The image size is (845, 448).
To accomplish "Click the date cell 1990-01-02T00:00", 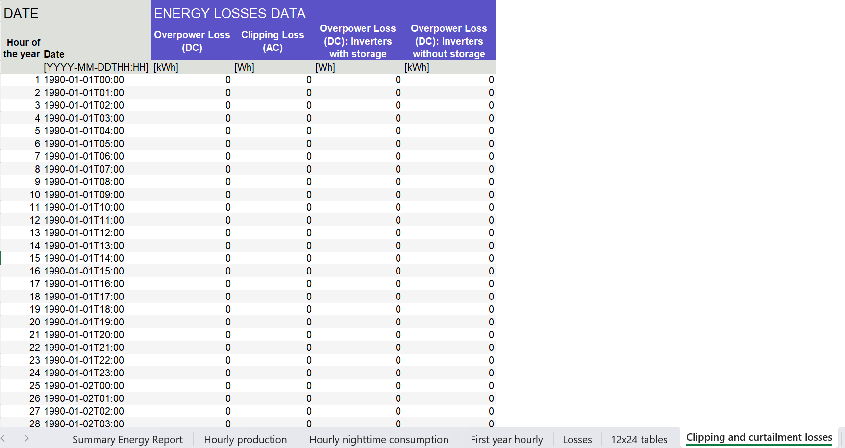I will point(84,386).
